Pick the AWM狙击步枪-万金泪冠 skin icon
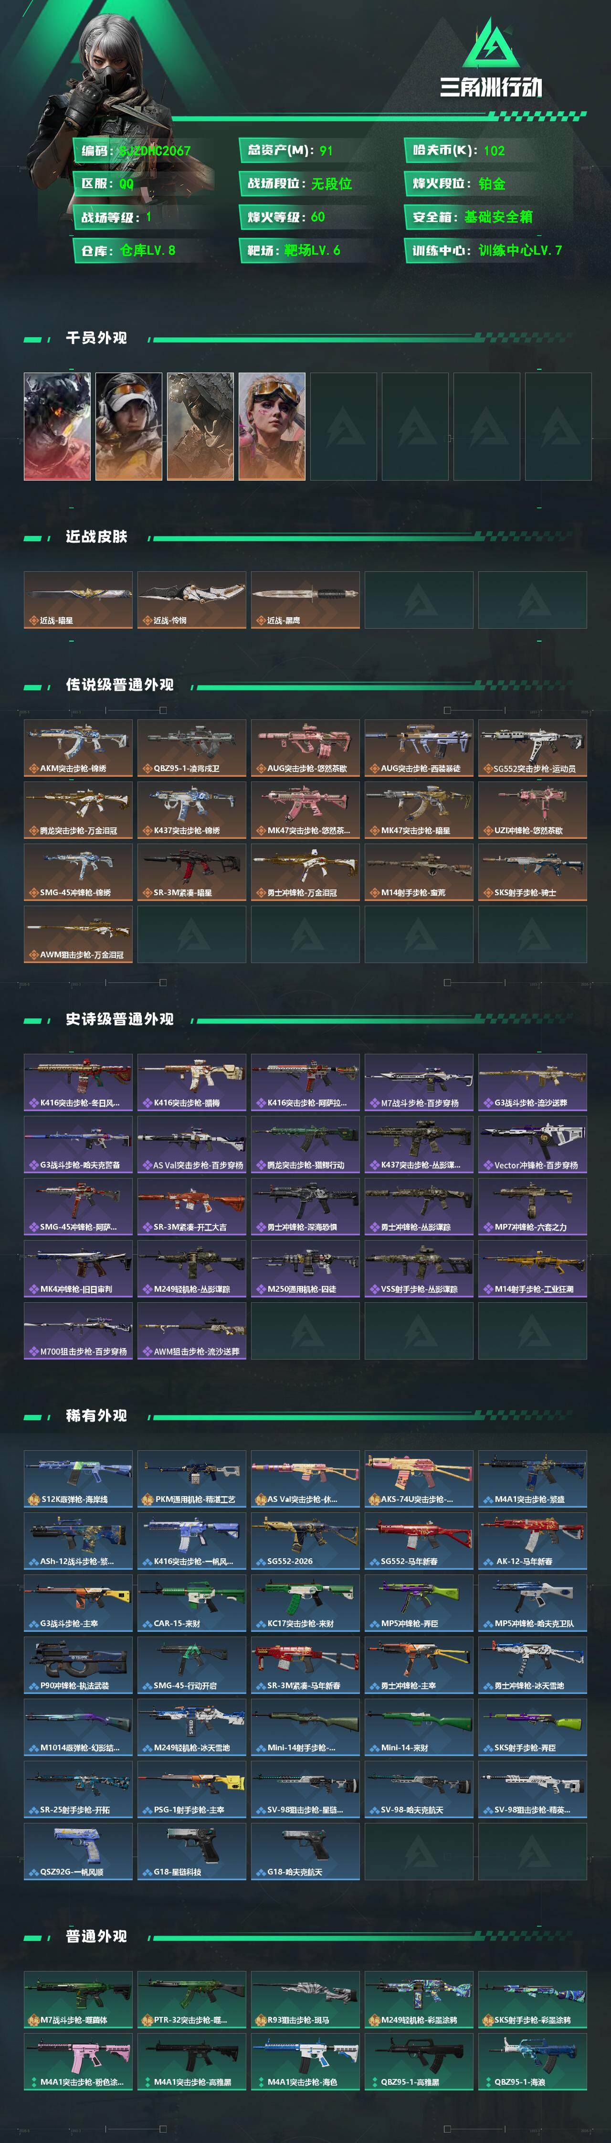The width and height of the screenshot is (611, 2143). click(x=78, y=934)
